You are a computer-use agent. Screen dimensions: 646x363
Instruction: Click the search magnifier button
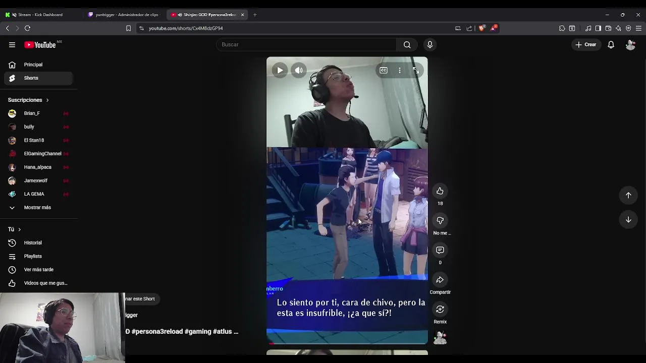click(x=407, y=44)
